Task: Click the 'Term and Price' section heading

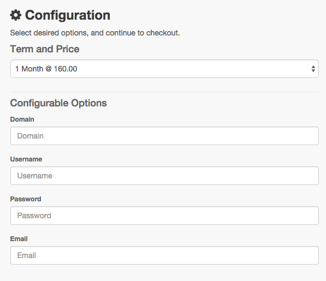Action: (x=45, y=49)
